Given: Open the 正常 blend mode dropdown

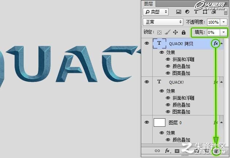Looking at the screenshot, I should coord(163,22).
